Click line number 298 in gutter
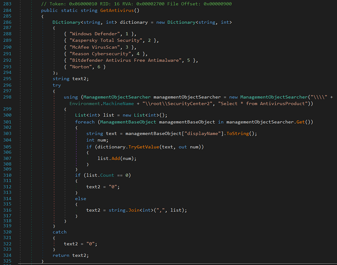 pos(7,97)
